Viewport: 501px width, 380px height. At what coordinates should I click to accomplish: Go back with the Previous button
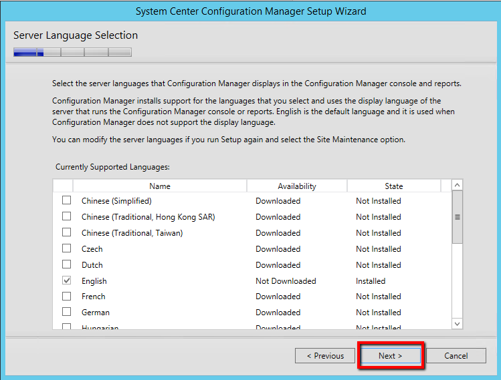coord(325,356)
